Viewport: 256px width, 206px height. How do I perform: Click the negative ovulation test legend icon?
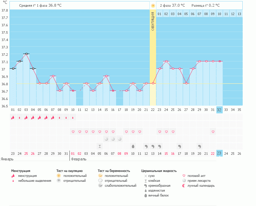click(59, 181)
